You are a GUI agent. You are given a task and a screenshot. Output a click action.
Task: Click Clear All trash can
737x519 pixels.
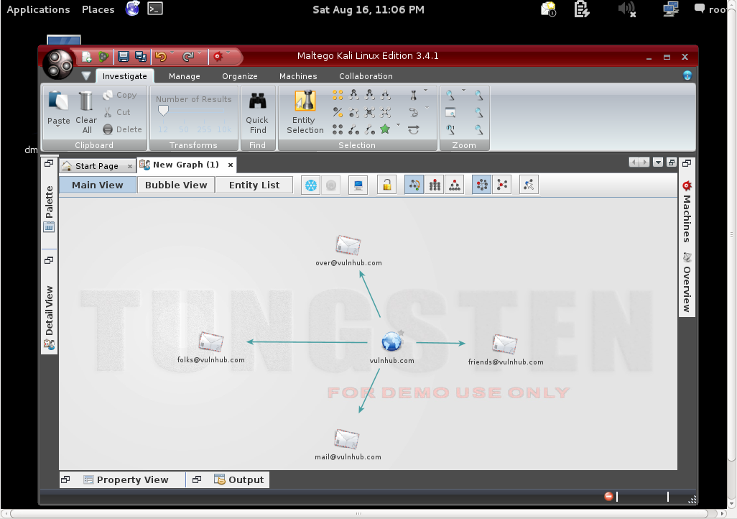coord(86,112)
